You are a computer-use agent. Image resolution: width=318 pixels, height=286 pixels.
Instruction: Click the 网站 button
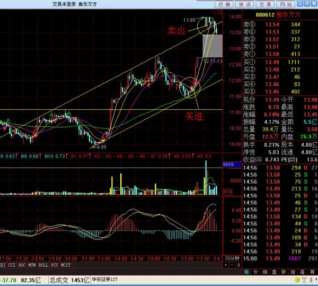(286, 4)
